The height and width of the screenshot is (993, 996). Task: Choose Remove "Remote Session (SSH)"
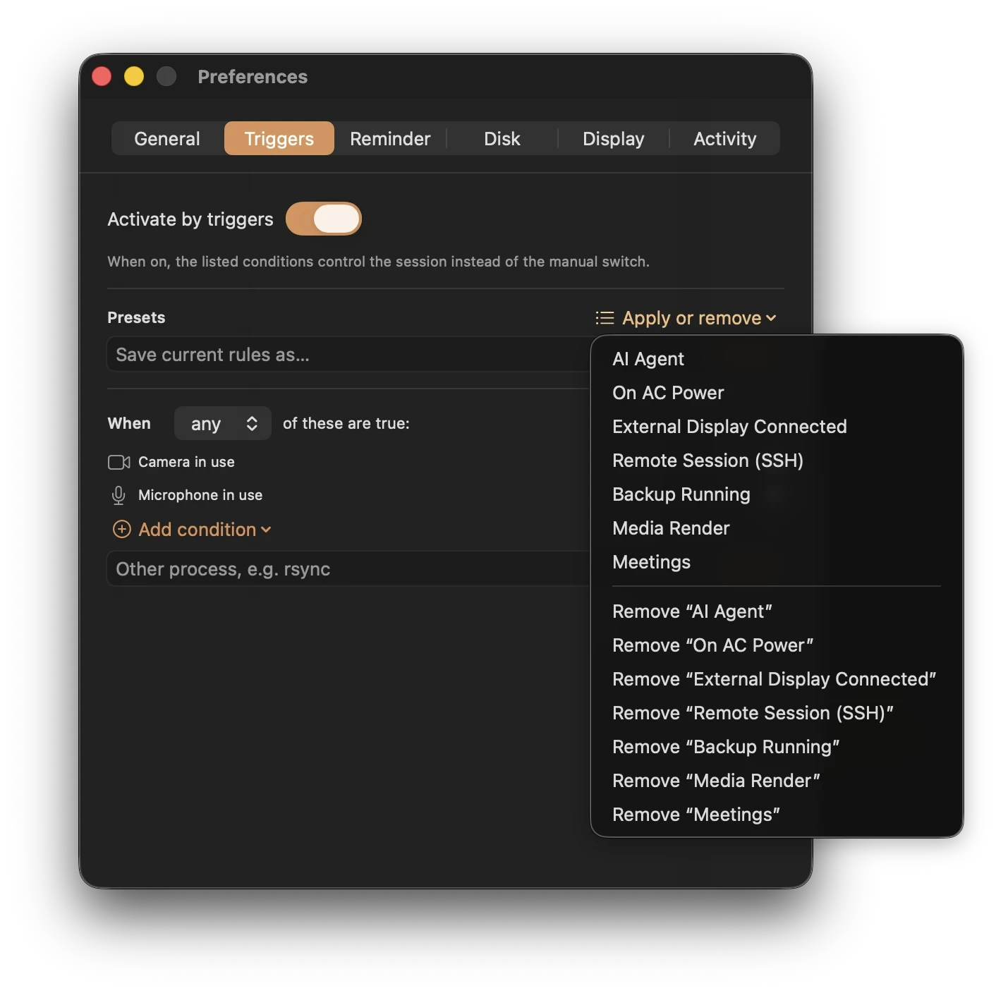point(777,713)
